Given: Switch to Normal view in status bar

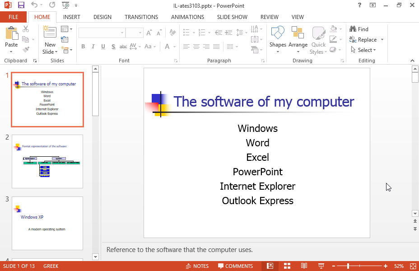Looking at the screenshot, I should (270, 266).
